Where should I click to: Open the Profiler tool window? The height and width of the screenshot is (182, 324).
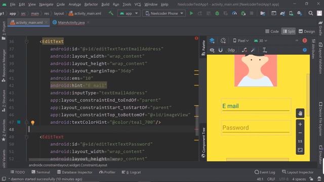107,172
